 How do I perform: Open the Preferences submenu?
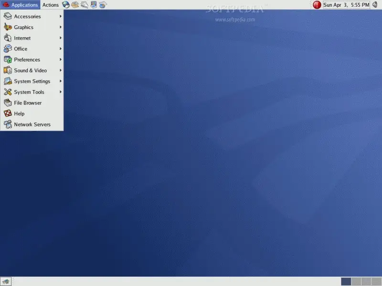point(32,60)
